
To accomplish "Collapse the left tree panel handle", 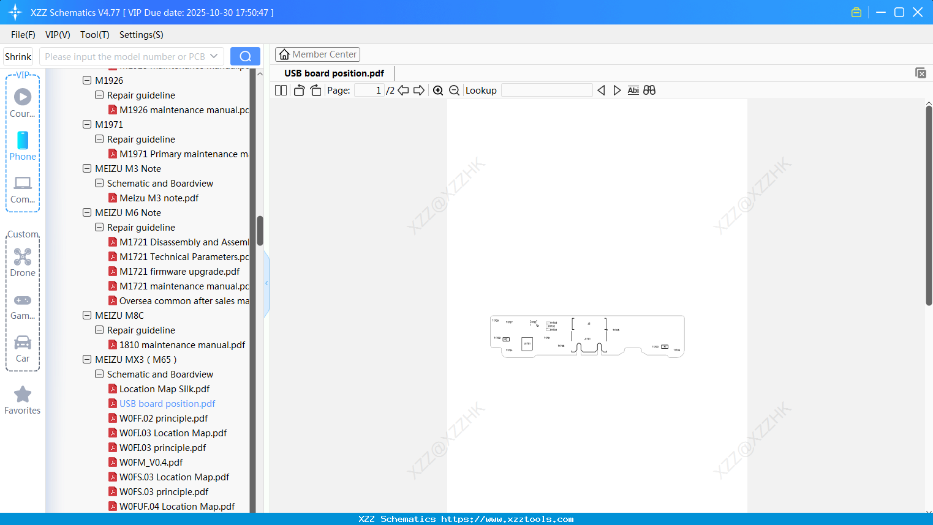I will [266, 283].
